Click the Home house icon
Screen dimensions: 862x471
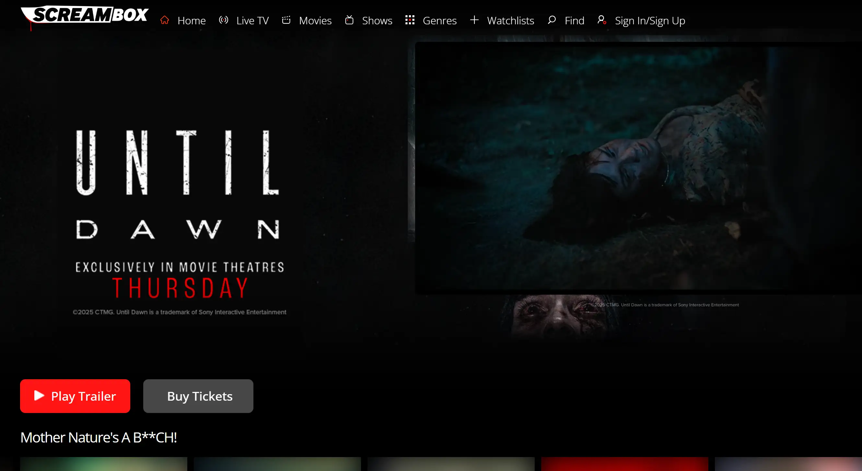[x=164, y=20]
